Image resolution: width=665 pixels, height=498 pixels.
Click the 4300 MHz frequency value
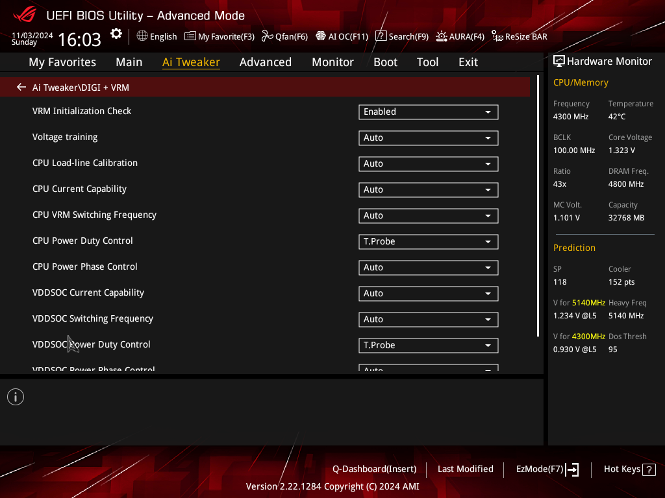click(x=571, y=117)
